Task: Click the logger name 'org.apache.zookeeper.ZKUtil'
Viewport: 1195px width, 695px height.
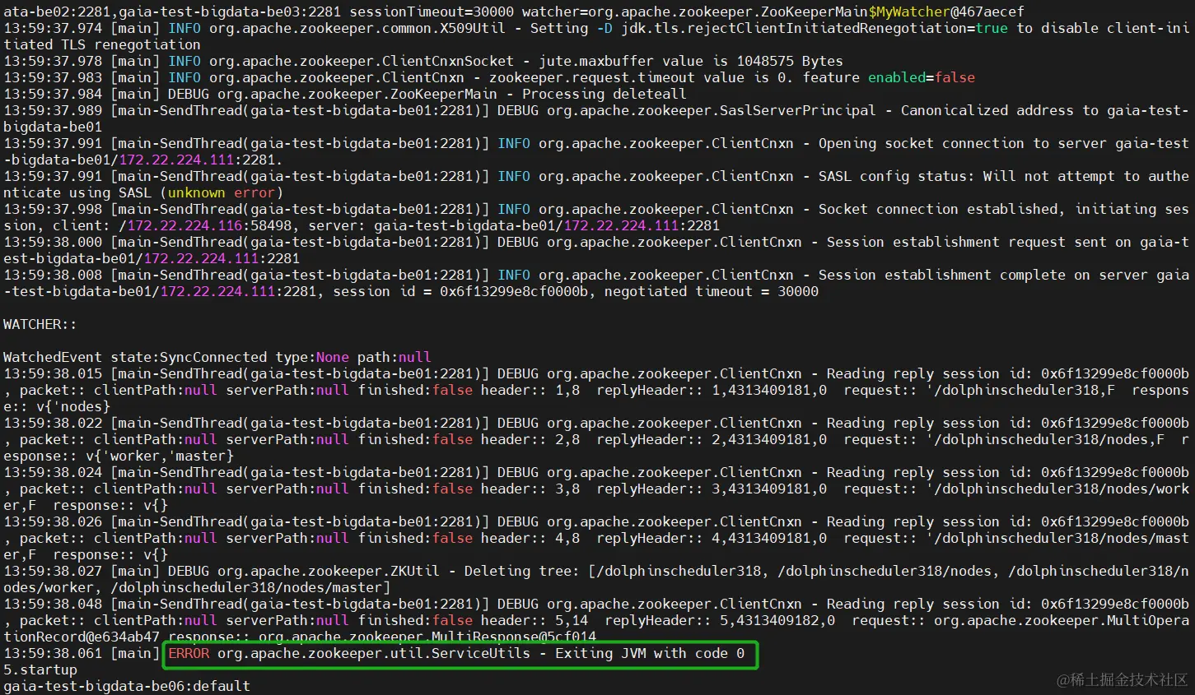Action: click(329, 571)
